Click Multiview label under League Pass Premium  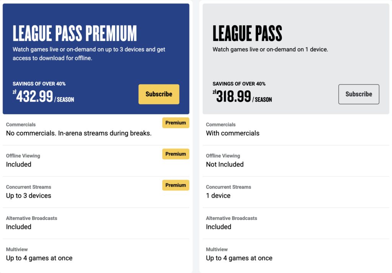(17, 249)
